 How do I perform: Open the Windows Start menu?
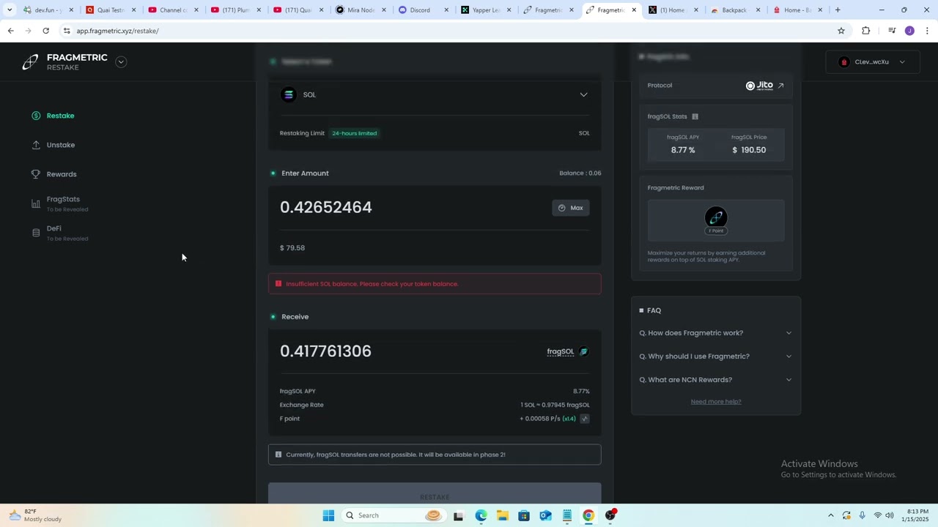[x=328, y=515]
